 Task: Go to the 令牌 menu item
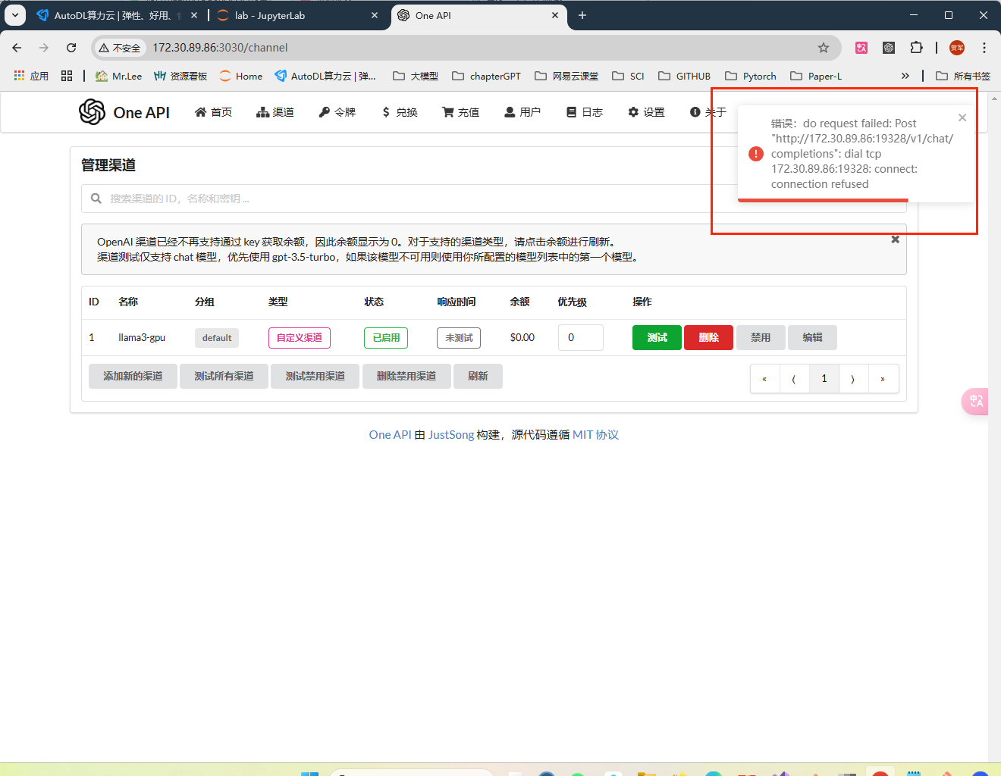click(x=337, y=112)
